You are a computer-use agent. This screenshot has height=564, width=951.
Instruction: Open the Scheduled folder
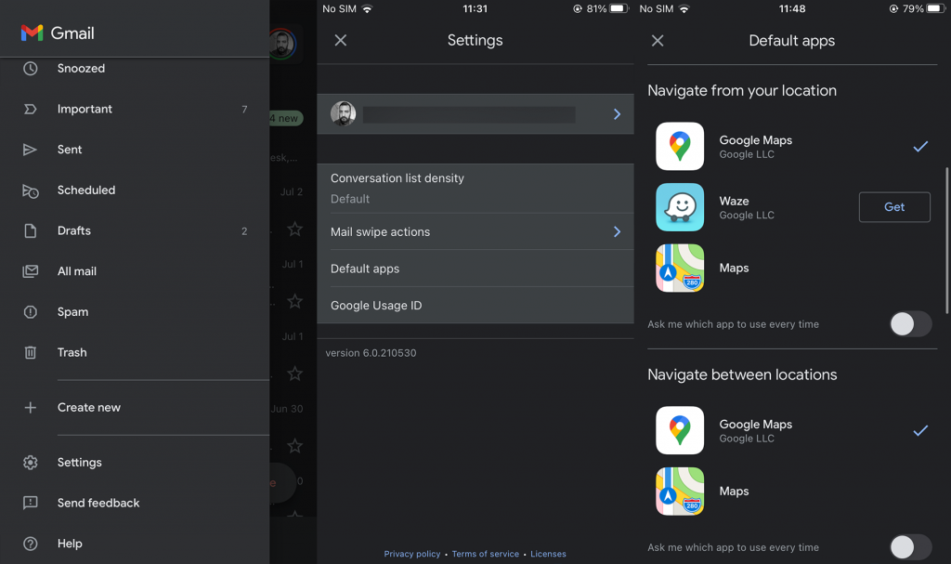135,190
